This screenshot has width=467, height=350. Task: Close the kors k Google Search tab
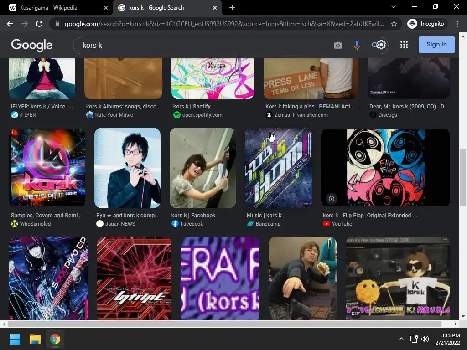tap(215, 8)
